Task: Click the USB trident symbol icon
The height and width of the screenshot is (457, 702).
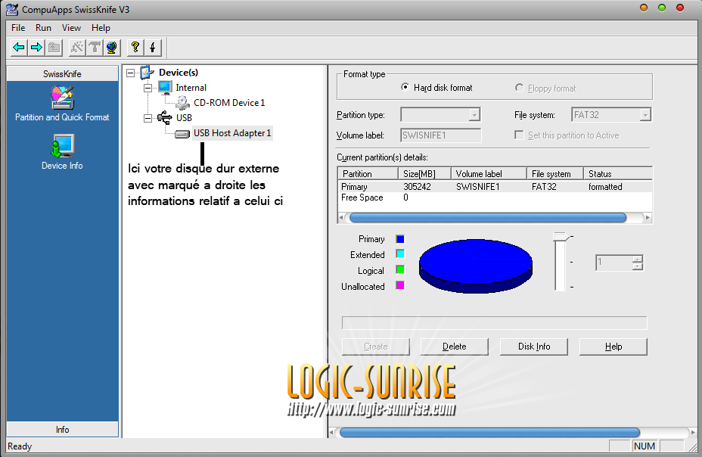Action: pos(165,118)
